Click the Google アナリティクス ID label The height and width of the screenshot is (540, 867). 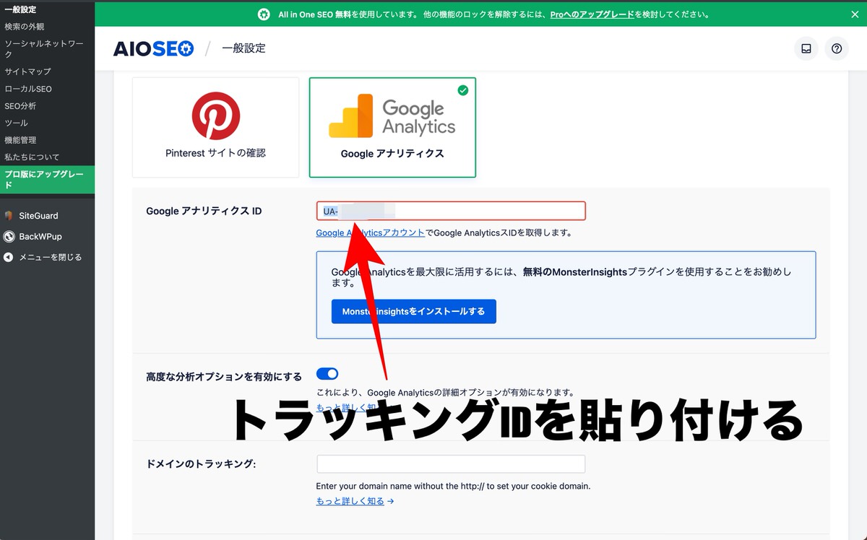click(x=204, y=212)
